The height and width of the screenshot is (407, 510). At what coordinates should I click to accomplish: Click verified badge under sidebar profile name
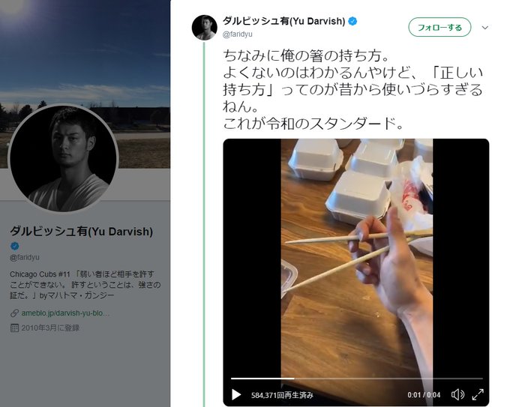15,246
